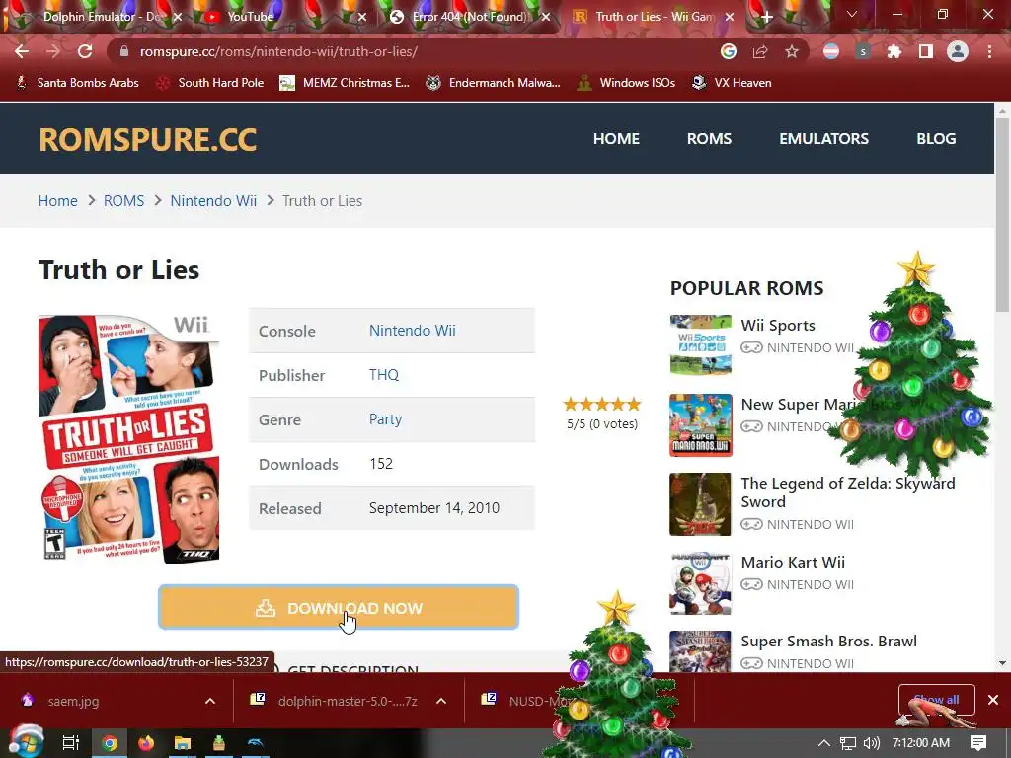Screen dimensions: 1011x758
Task: Click the ROMSPURE.CC site logo
Action: (x=148, y=139)
